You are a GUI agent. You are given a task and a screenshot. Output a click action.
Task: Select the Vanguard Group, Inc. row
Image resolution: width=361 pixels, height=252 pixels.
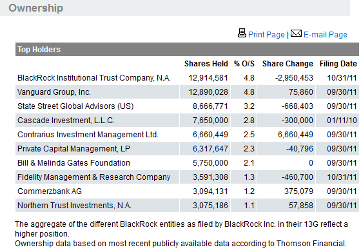(187, 92)
